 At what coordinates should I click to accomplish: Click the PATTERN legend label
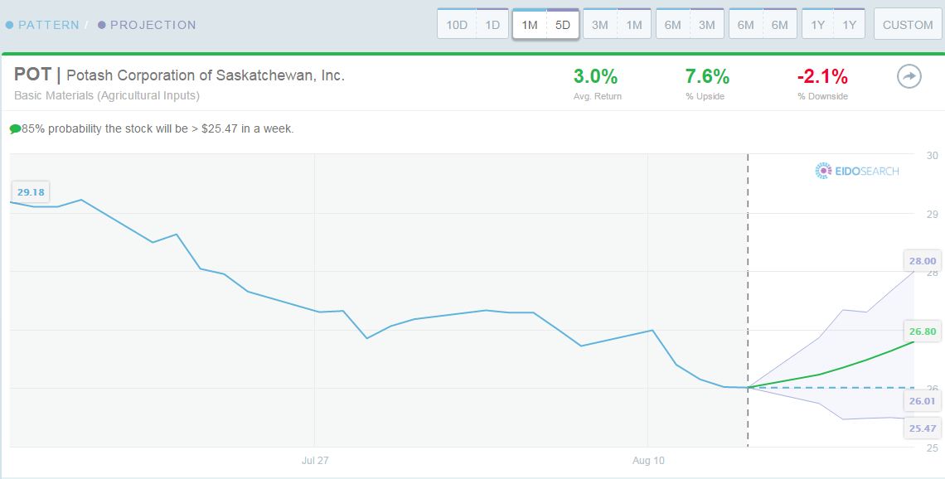[49, 26]
